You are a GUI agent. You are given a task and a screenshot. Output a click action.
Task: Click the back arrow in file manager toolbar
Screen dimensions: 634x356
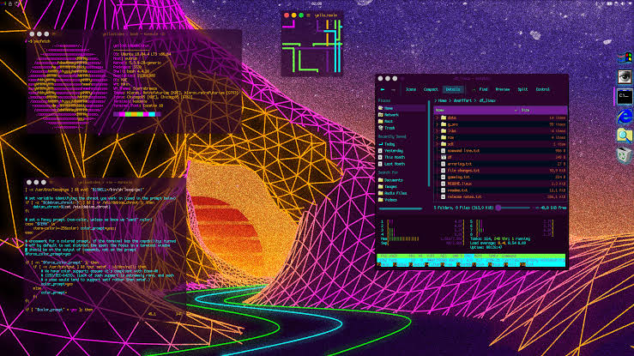[x=383, y=89]
